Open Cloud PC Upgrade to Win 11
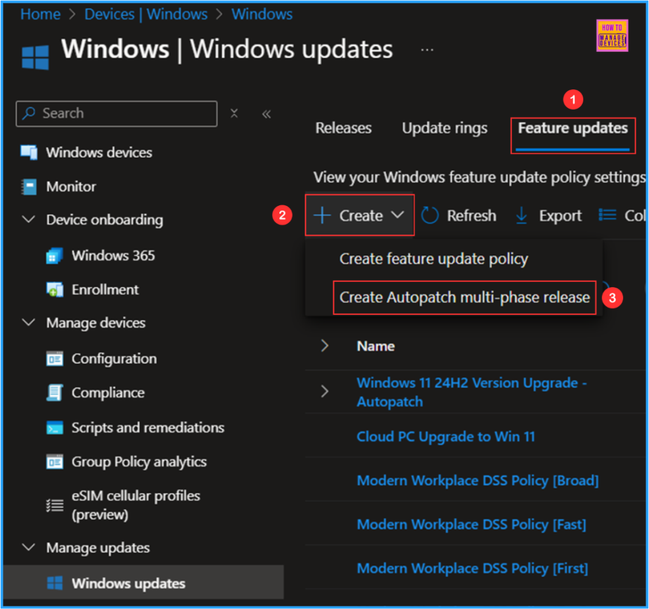The height and width of the screenshot is (609, 649). (x=446, y=437)
